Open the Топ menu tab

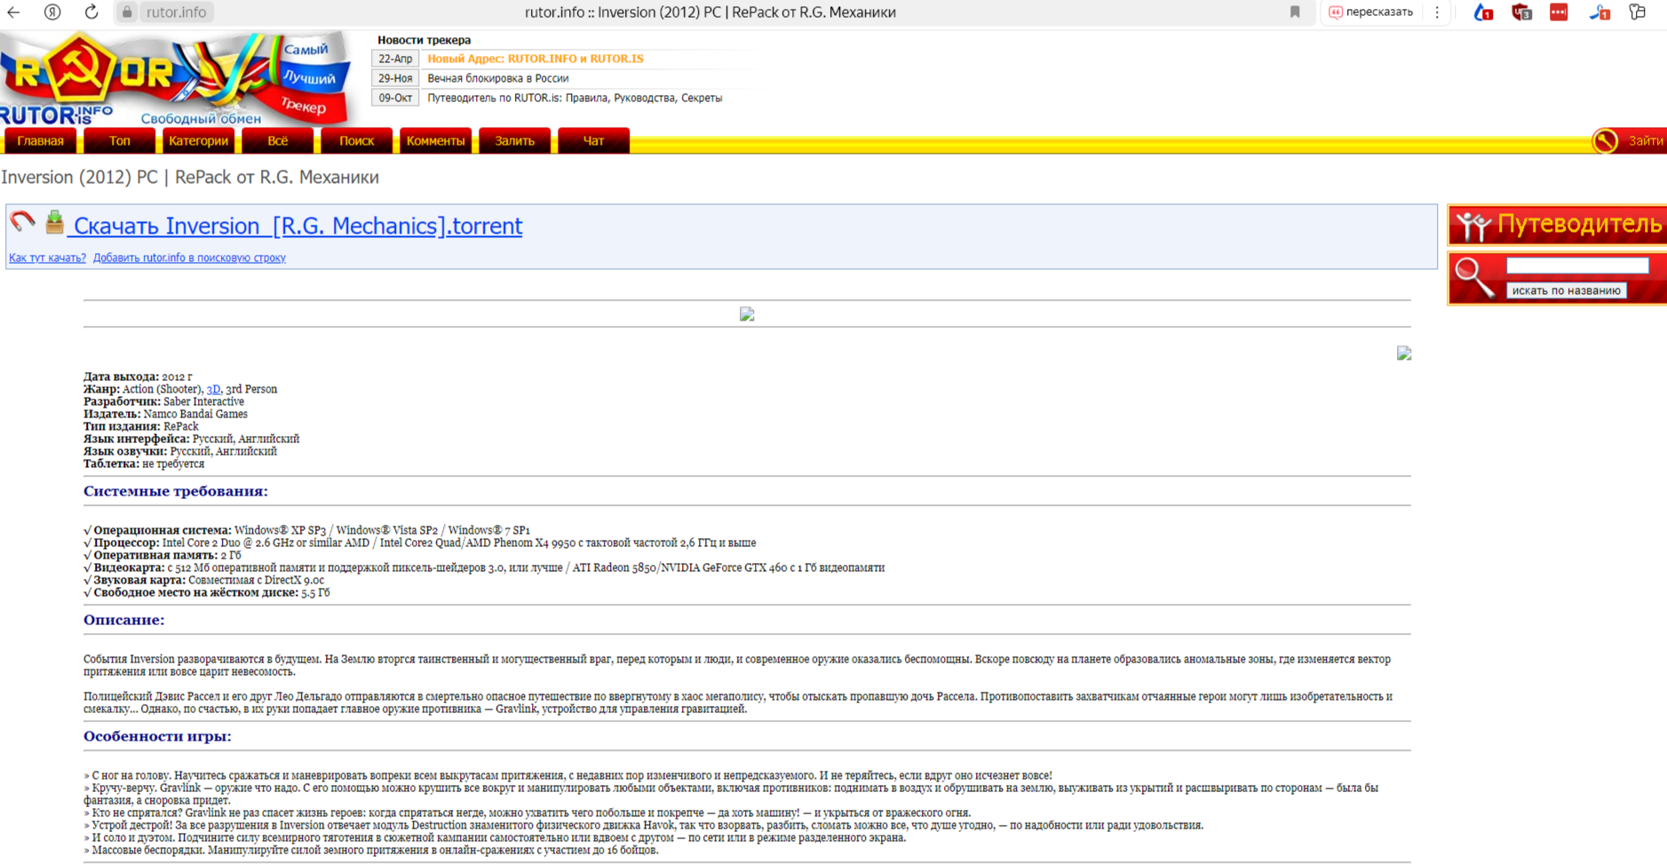coord(119,140)
